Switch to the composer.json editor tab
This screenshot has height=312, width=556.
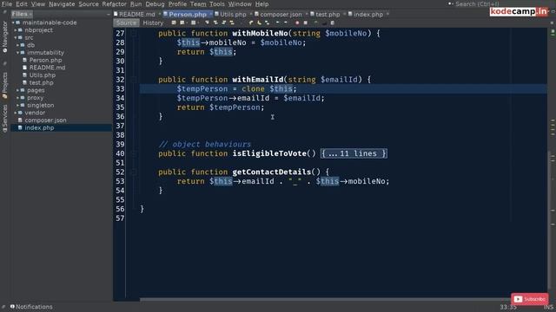pyautogui.click(x=281, y=15)
